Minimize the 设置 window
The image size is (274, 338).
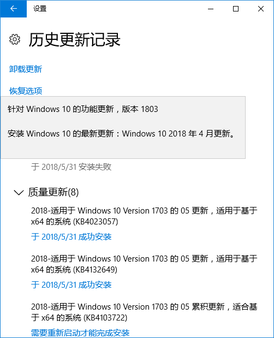coord(211,9)
